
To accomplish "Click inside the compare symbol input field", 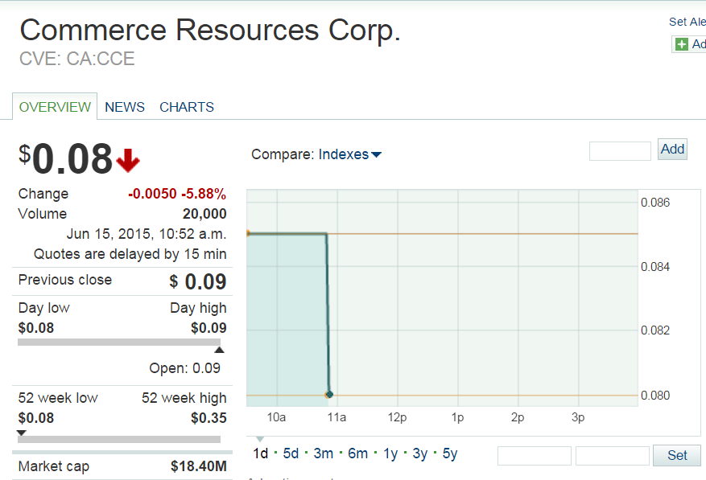I will 619,150.
